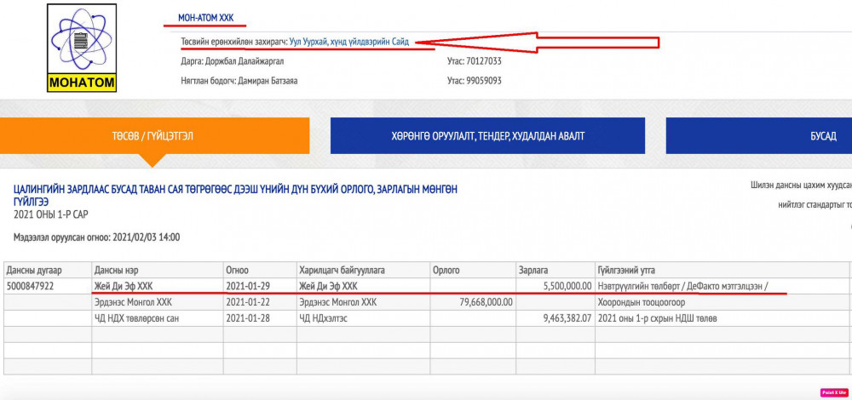This screenshot has height=400, width=852.
Task: Click the Шилэн дансны цахим хуудас text
Action: pos(800,185)
